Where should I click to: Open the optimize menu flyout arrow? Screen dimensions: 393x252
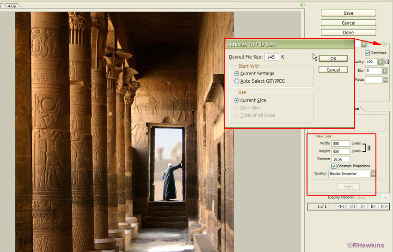pyautogui.click(x=384, y=44)
